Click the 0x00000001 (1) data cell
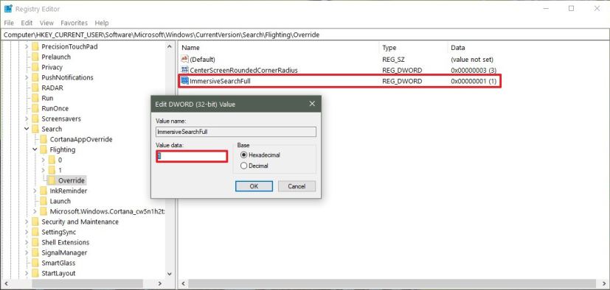Viewport: 610px width, 290px height. [474, 81]
